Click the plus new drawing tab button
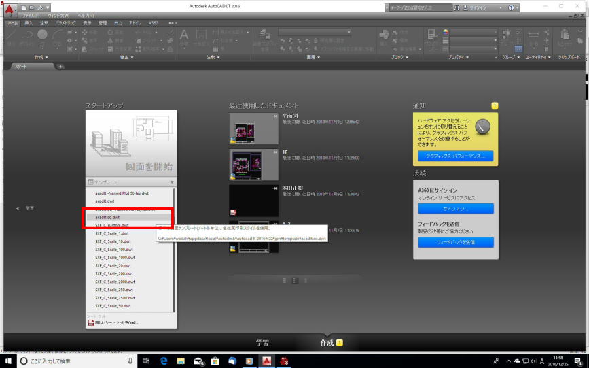The width and height of the screenshot is (589, 368). [x=60, y=67]
